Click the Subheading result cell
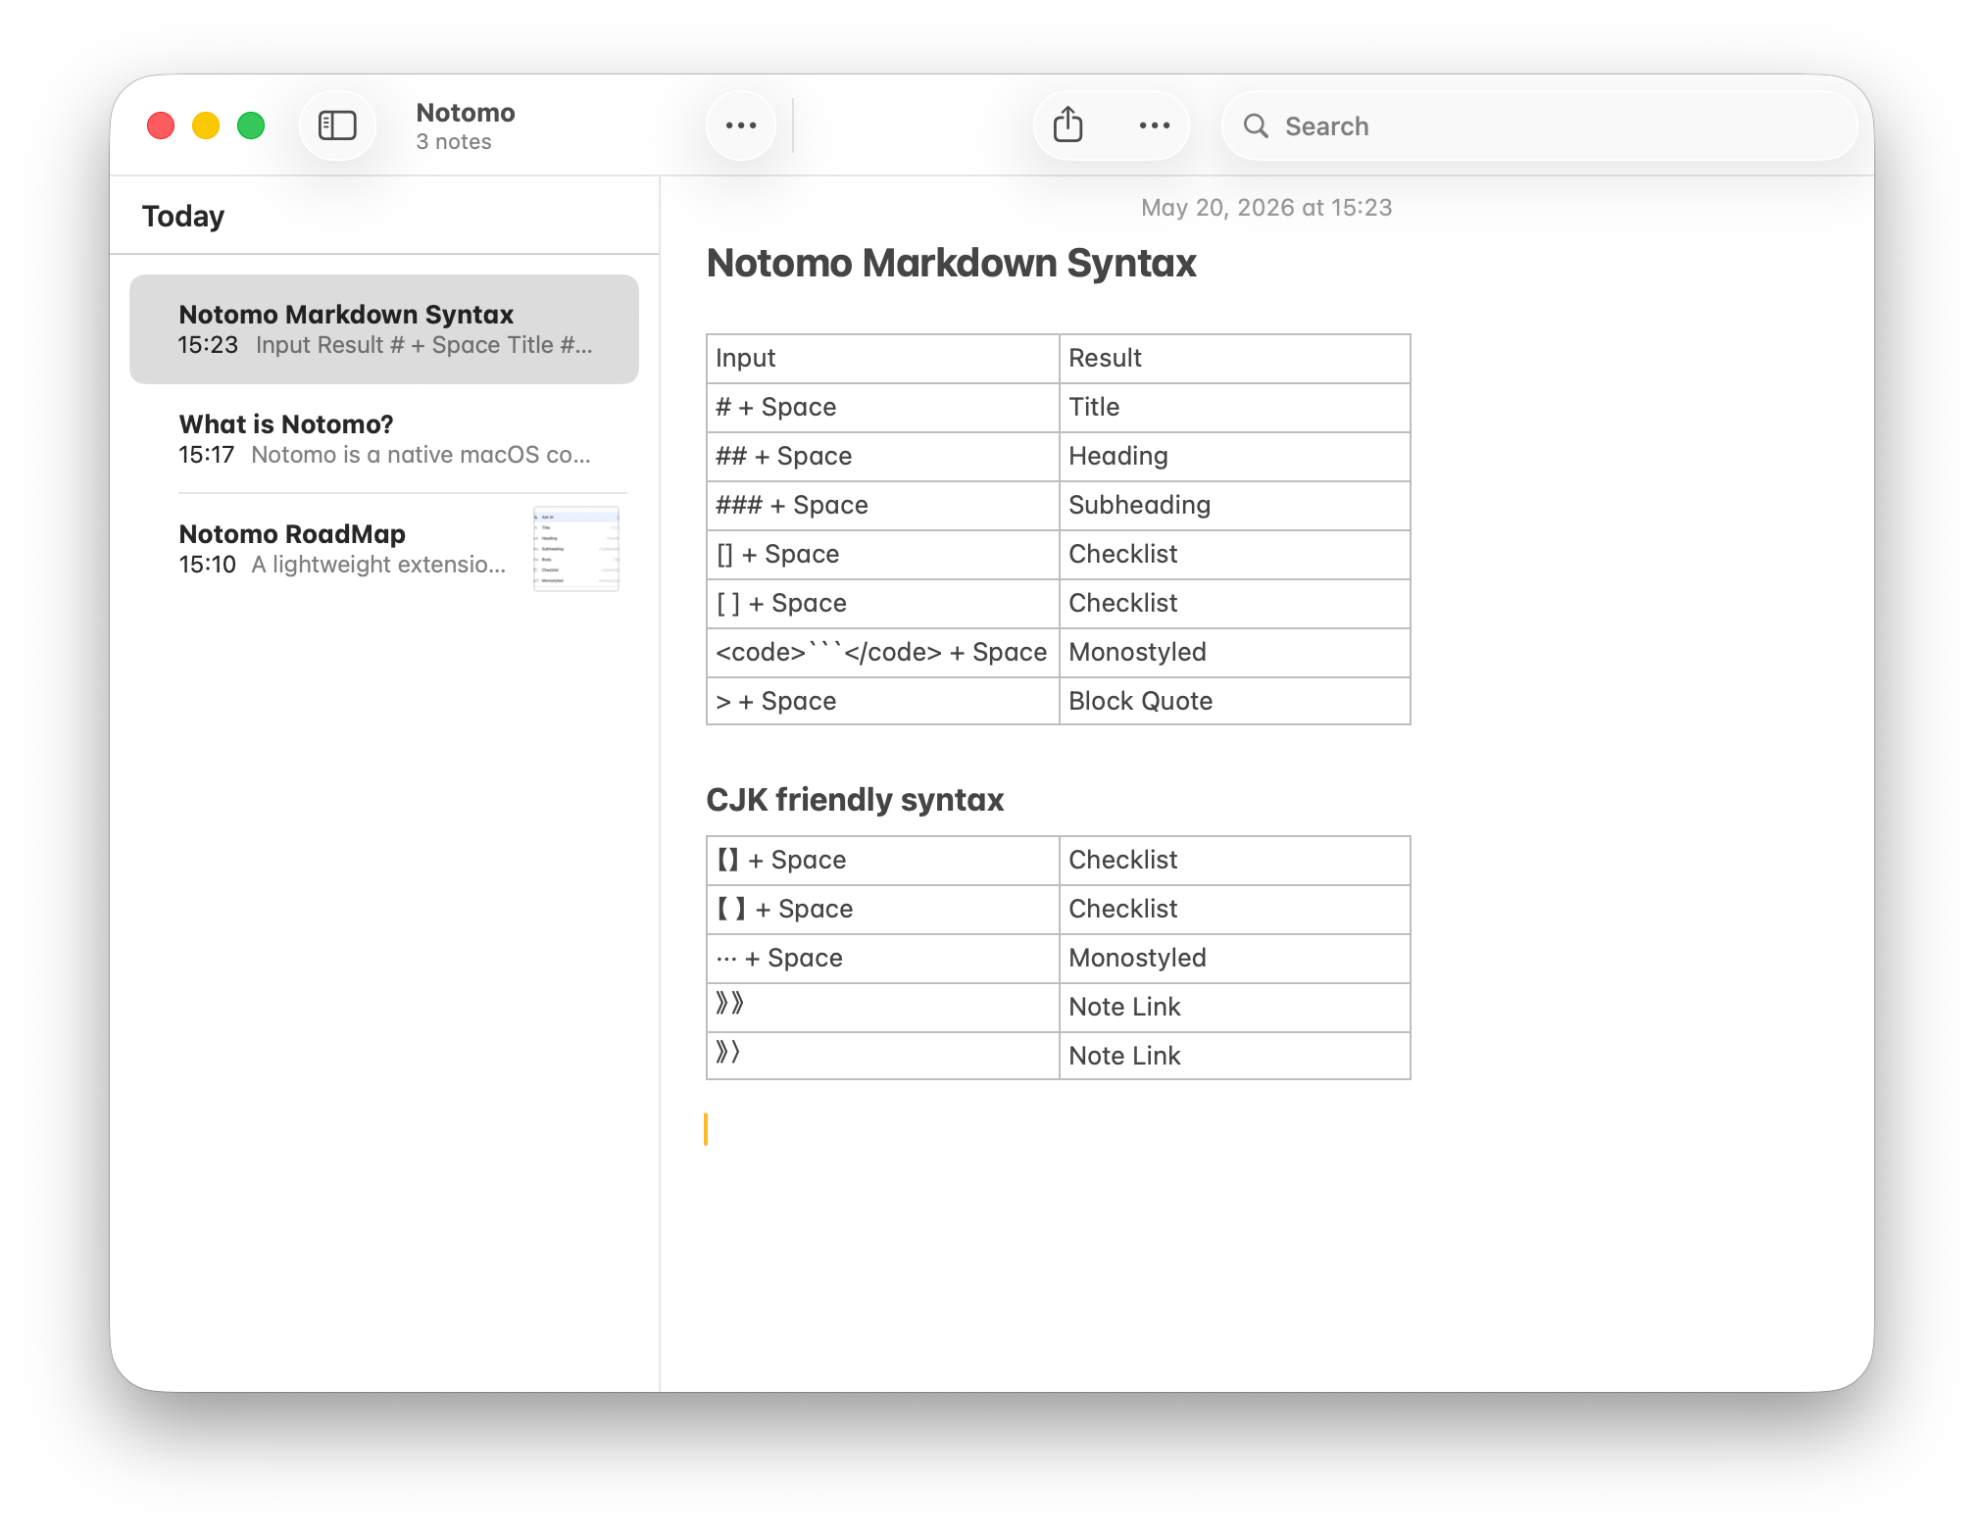 click(1235, 506)
